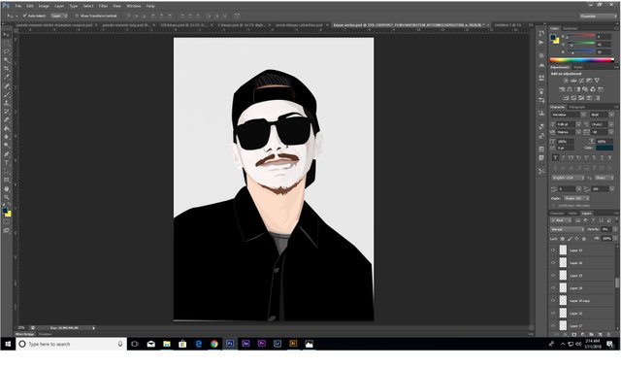Select the Zoom magnifier tool
This screenshot has width=621, height=367.
7,197
